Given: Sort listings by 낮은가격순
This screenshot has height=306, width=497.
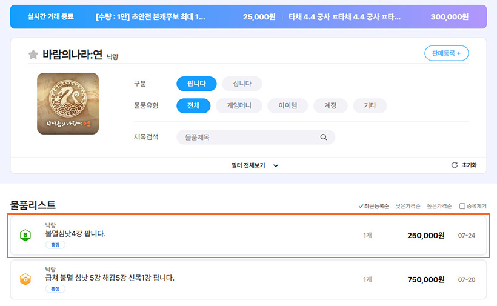Looking at the screenshot, I should click(x=409, y=206).
